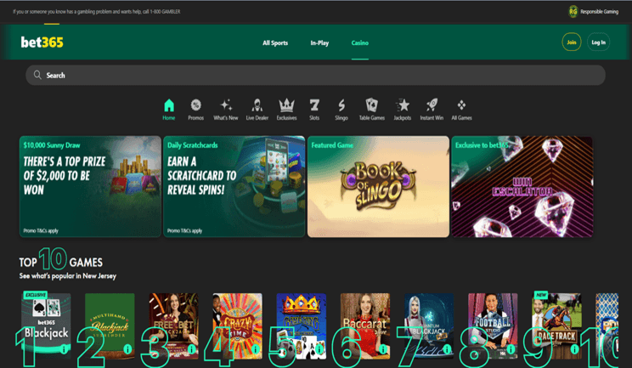Open the Book of Slingo featured game
This screenshot has width=632, height=368.
pyautogui.click(x=378, y=186)
